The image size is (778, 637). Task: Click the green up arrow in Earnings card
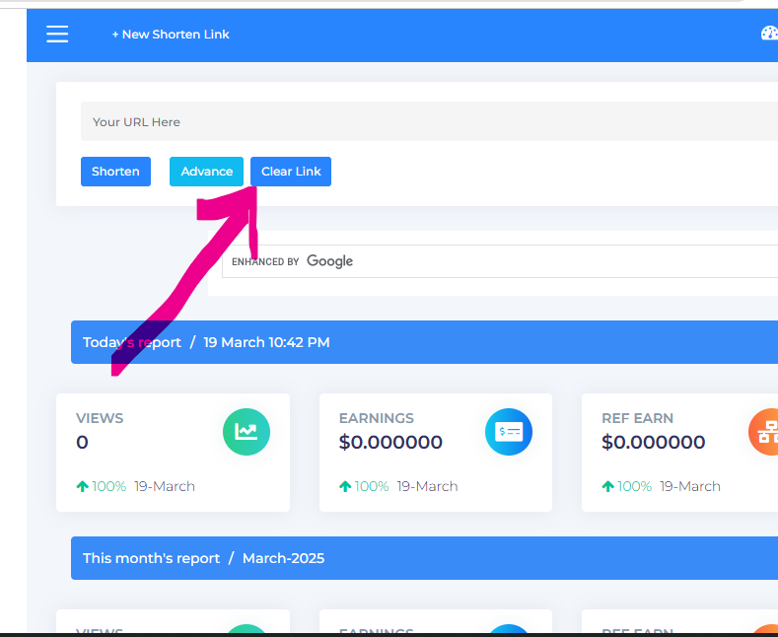(345, 486)
